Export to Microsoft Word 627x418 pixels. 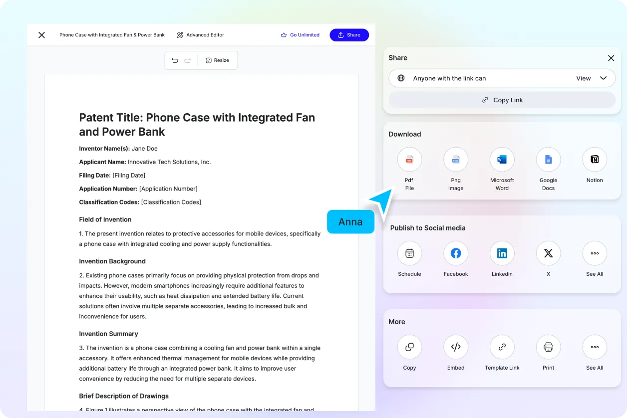pyautogui.click(x=502, y=160)
